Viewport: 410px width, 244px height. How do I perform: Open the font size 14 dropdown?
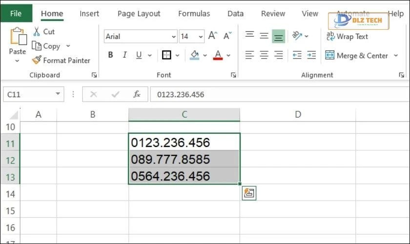tap(201, 37)
